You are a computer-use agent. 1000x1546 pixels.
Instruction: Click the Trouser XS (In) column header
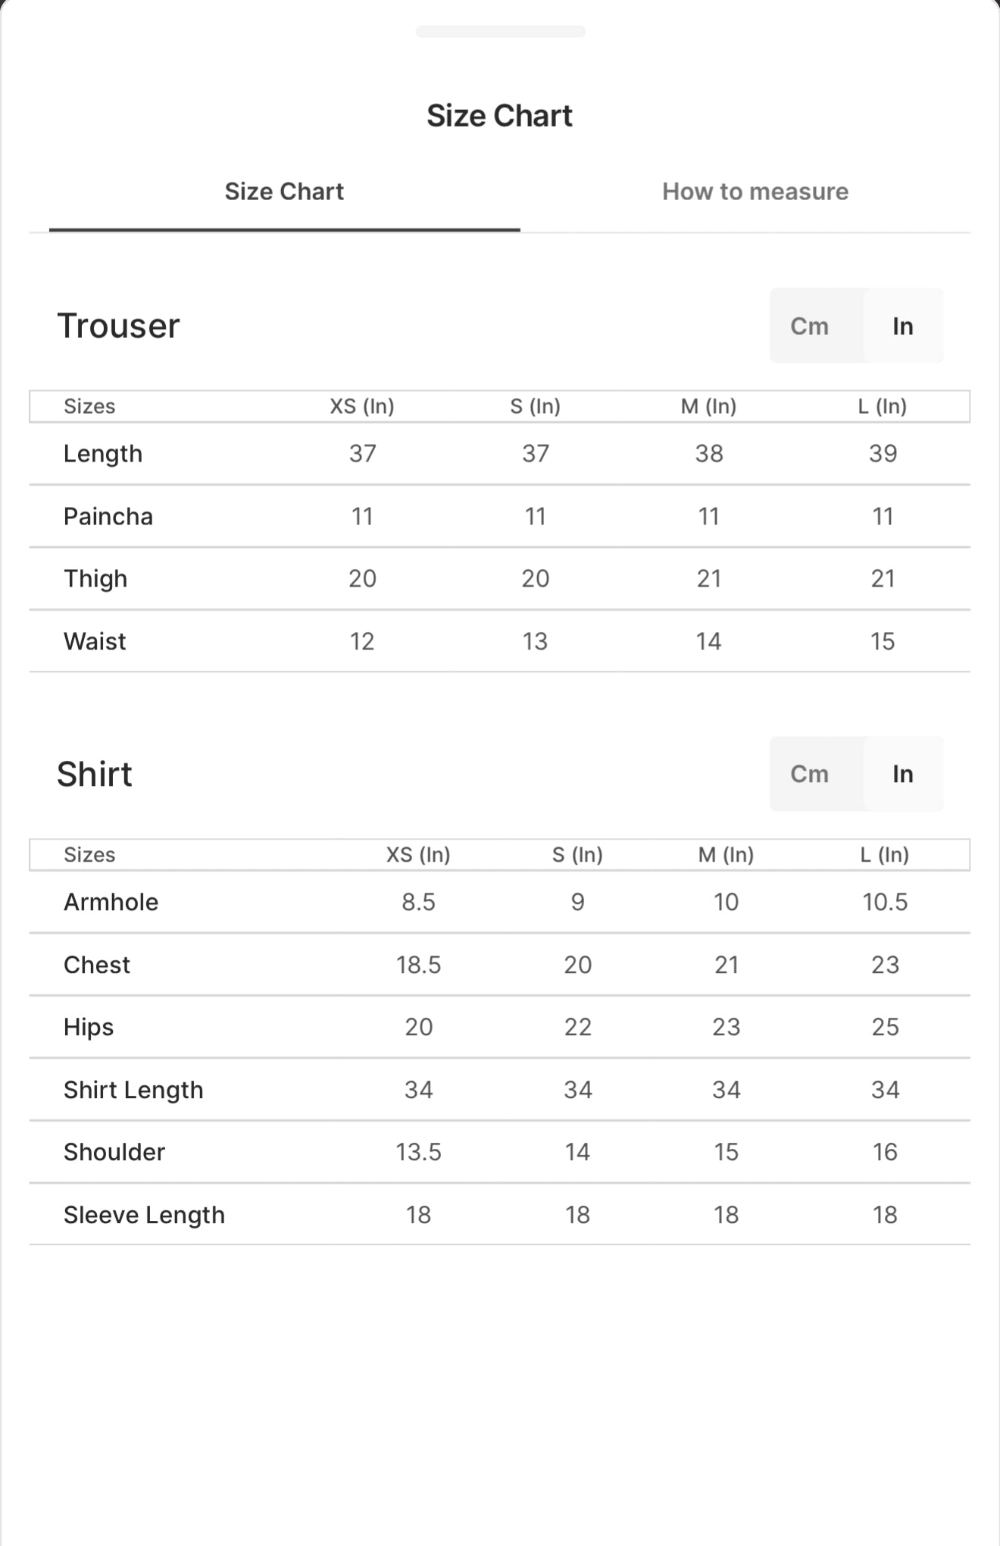(x=362, y=406)
